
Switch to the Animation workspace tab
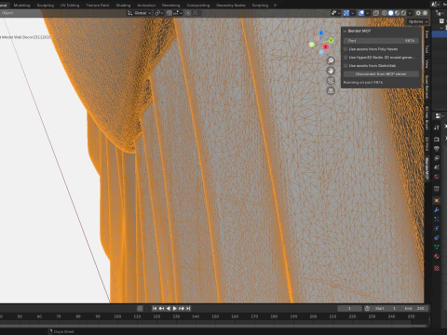point(146,6)
